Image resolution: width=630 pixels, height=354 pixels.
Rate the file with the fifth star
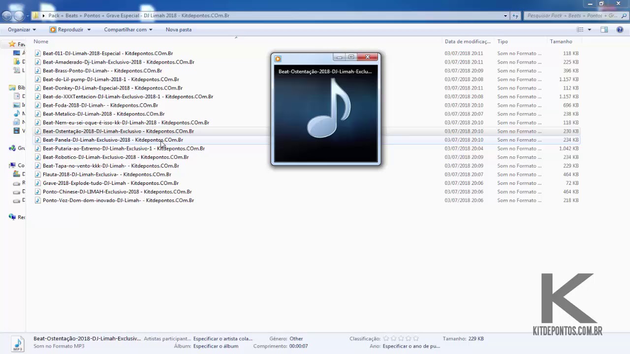(x=416, y=339)
